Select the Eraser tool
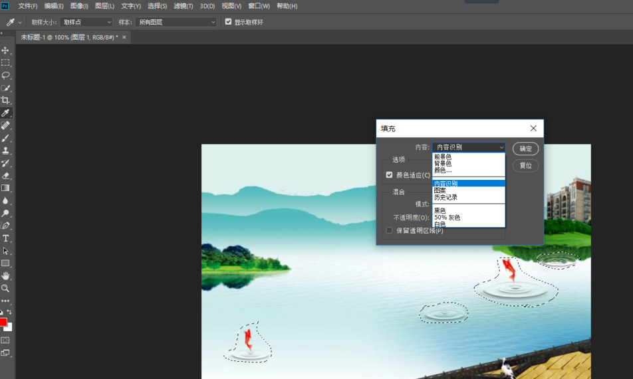 [x=5, y=176]
